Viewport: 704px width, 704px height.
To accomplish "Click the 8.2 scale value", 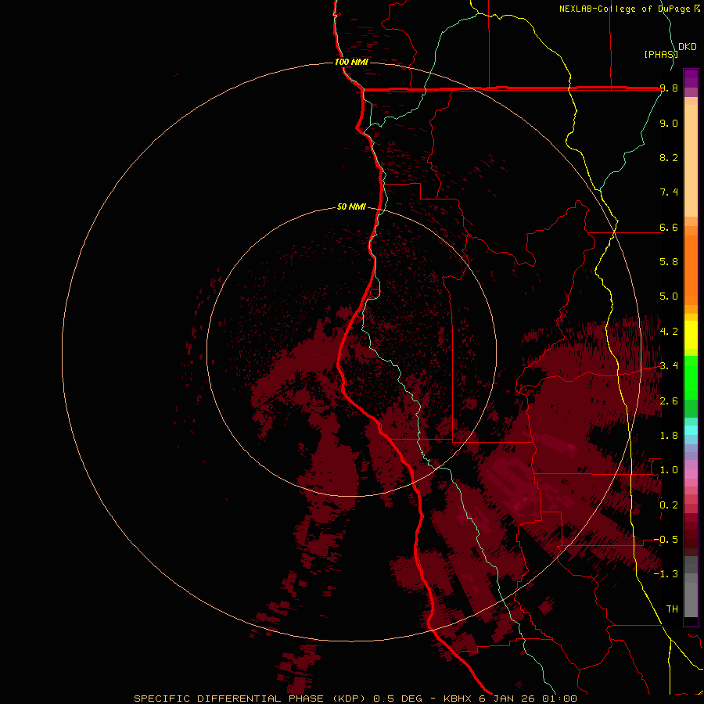I will [669, 157].
